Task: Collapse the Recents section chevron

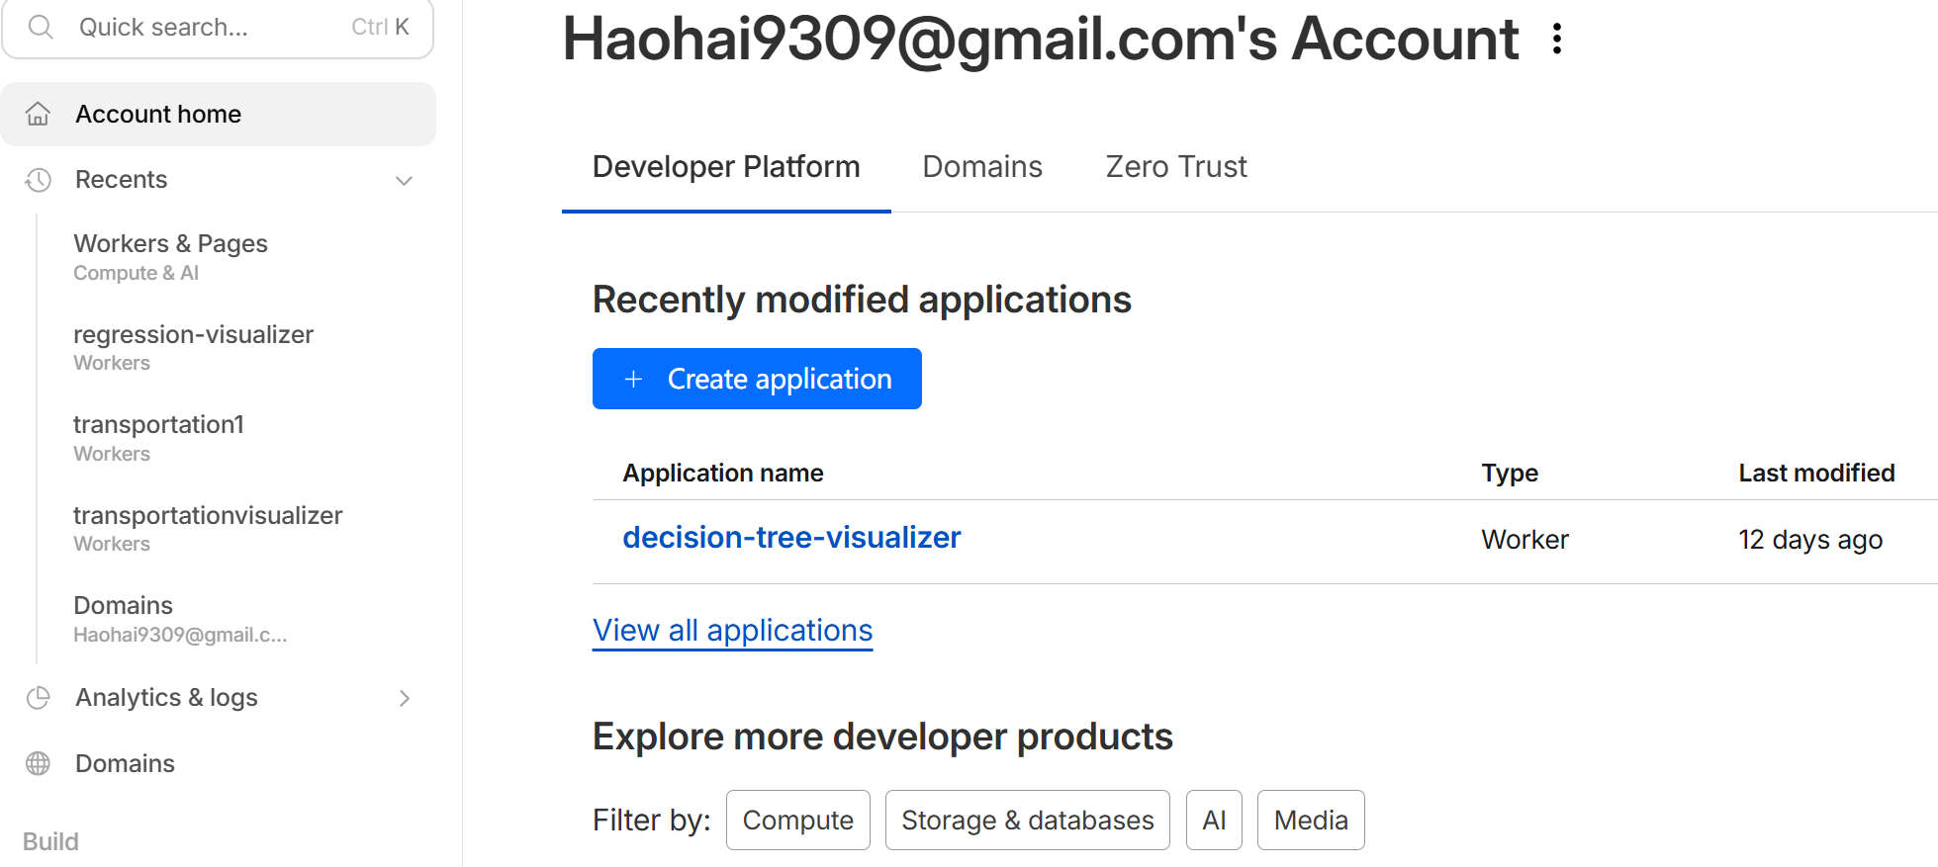Action: coord(404,180)
